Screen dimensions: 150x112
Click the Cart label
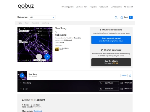pyautogui.click(x=126, y=17)
